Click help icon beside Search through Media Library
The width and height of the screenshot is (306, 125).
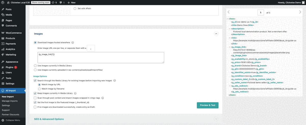(x=114, y=81)
